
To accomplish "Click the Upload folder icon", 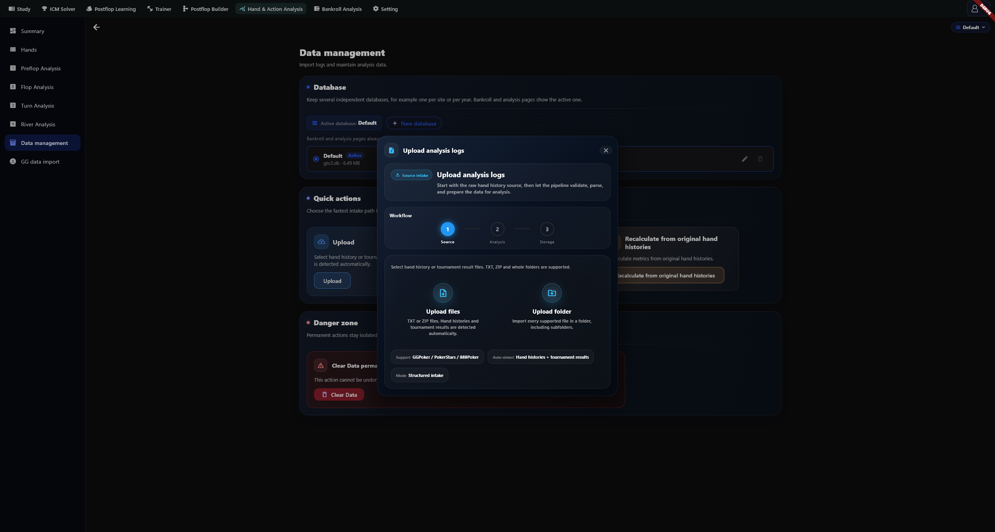I will point(552,293).
